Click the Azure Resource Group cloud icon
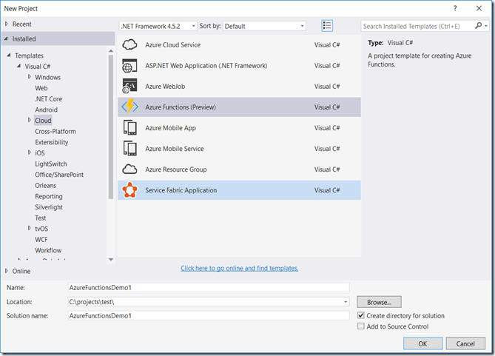 129,169
